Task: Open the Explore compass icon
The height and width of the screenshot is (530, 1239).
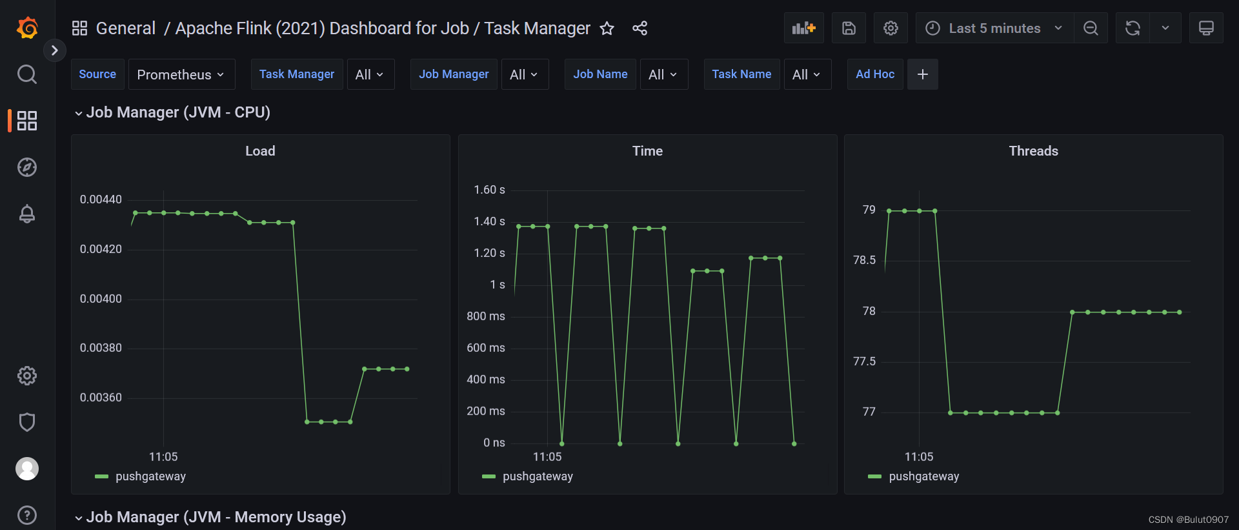Action: coord(27,167)
